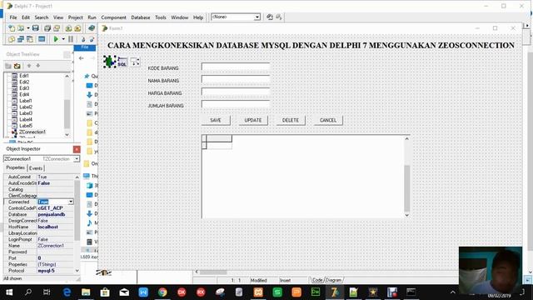Open File Explorer from the taskbar
Screen dimensions: 533x300
[86, 292]
